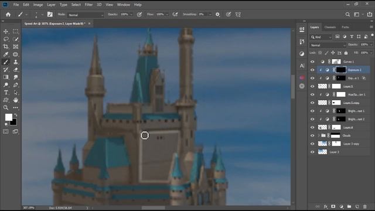Click the Search magnifier icon at top right

click(347, 14)
